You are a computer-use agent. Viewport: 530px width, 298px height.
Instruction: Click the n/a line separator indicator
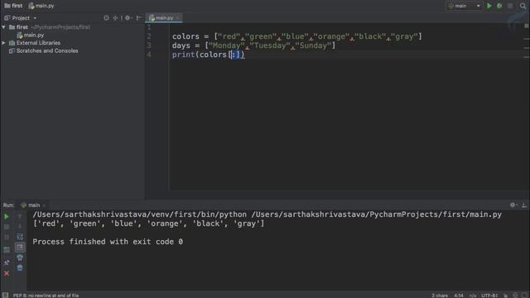[x=473, y=296]
